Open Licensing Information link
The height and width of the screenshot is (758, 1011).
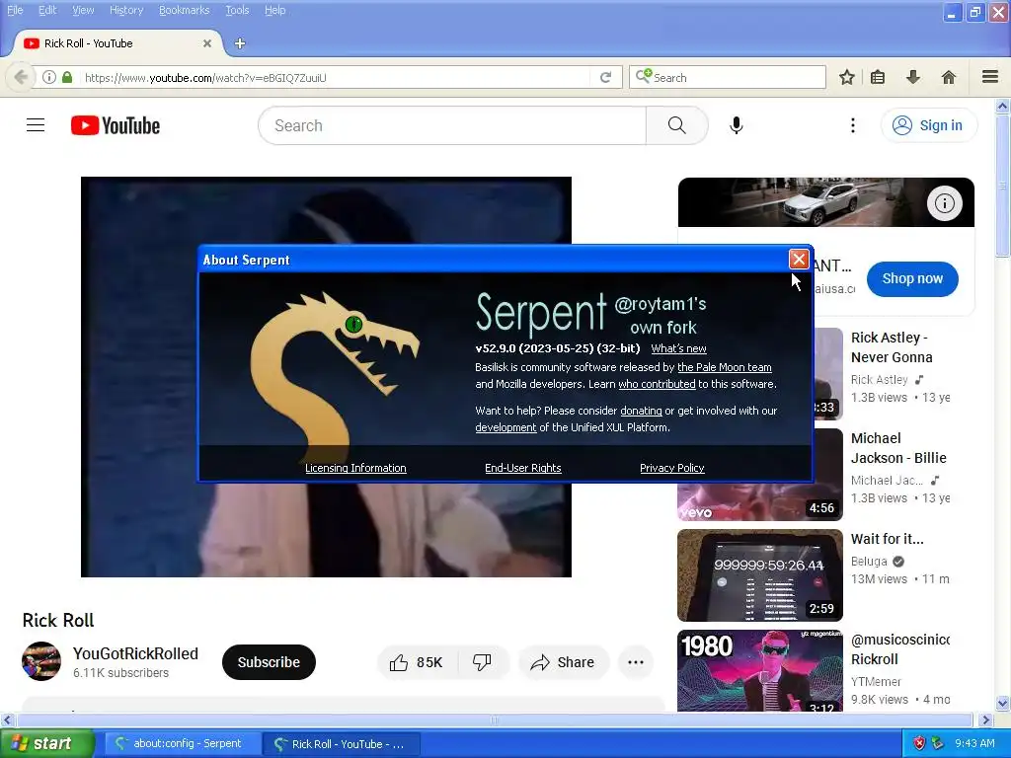click(x=355, y=468)
